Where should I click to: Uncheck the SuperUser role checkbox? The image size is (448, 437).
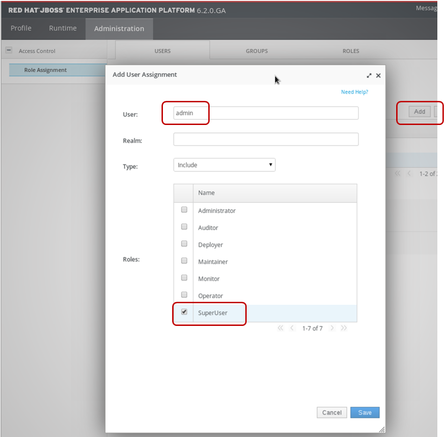click(184, 312)
